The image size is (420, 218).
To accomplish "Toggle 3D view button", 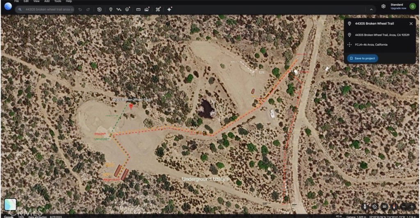I will pyautogui.click(x=384, y=207).
